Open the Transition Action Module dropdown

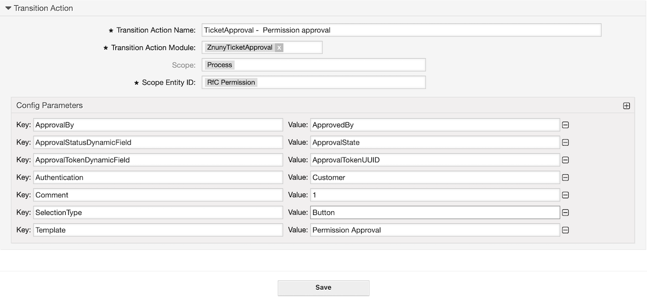pos(303,47)
